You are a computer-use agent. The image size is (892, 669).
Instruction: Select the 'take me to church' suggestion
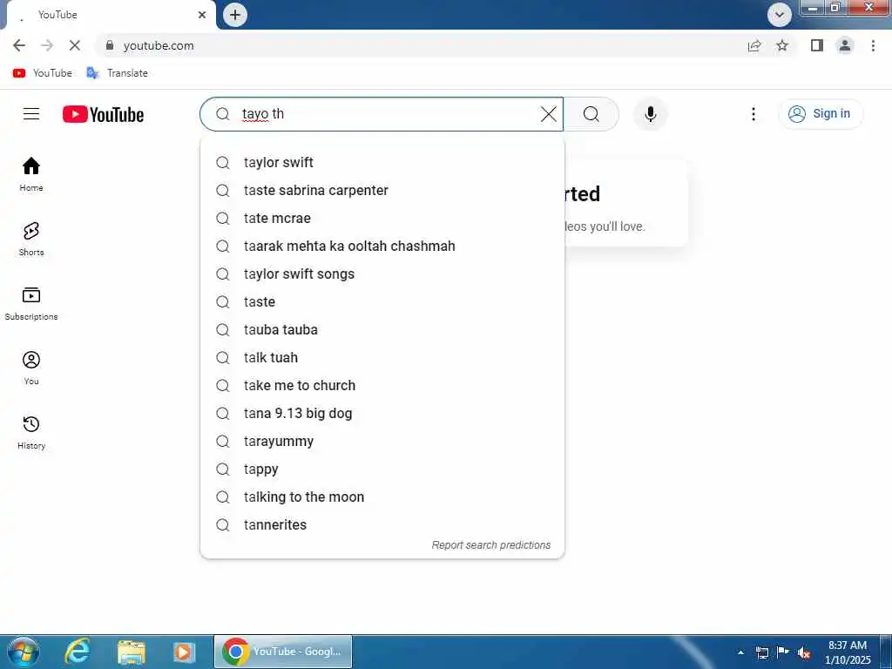click(382, 385)
